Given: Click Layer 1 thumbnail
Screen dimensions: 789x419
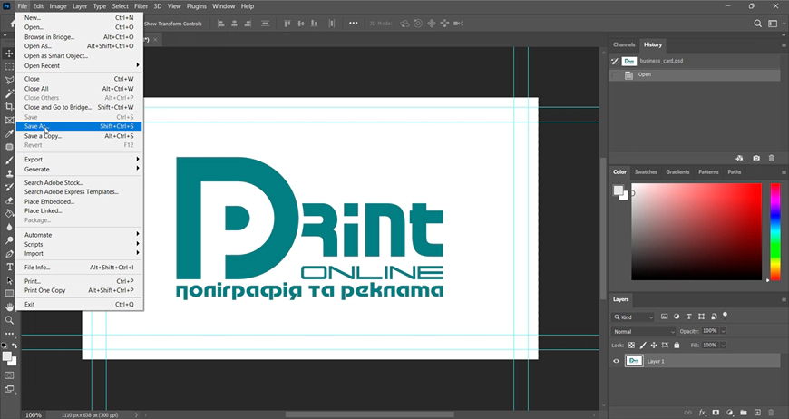Looking at the screenshot, I should (634, 361).
